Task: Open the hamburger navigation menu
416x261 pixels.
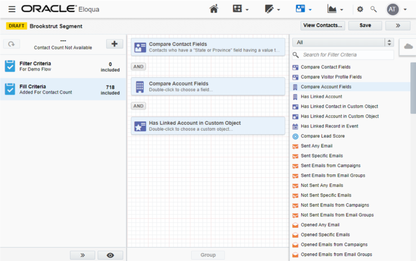Action: tap(12, 9)
